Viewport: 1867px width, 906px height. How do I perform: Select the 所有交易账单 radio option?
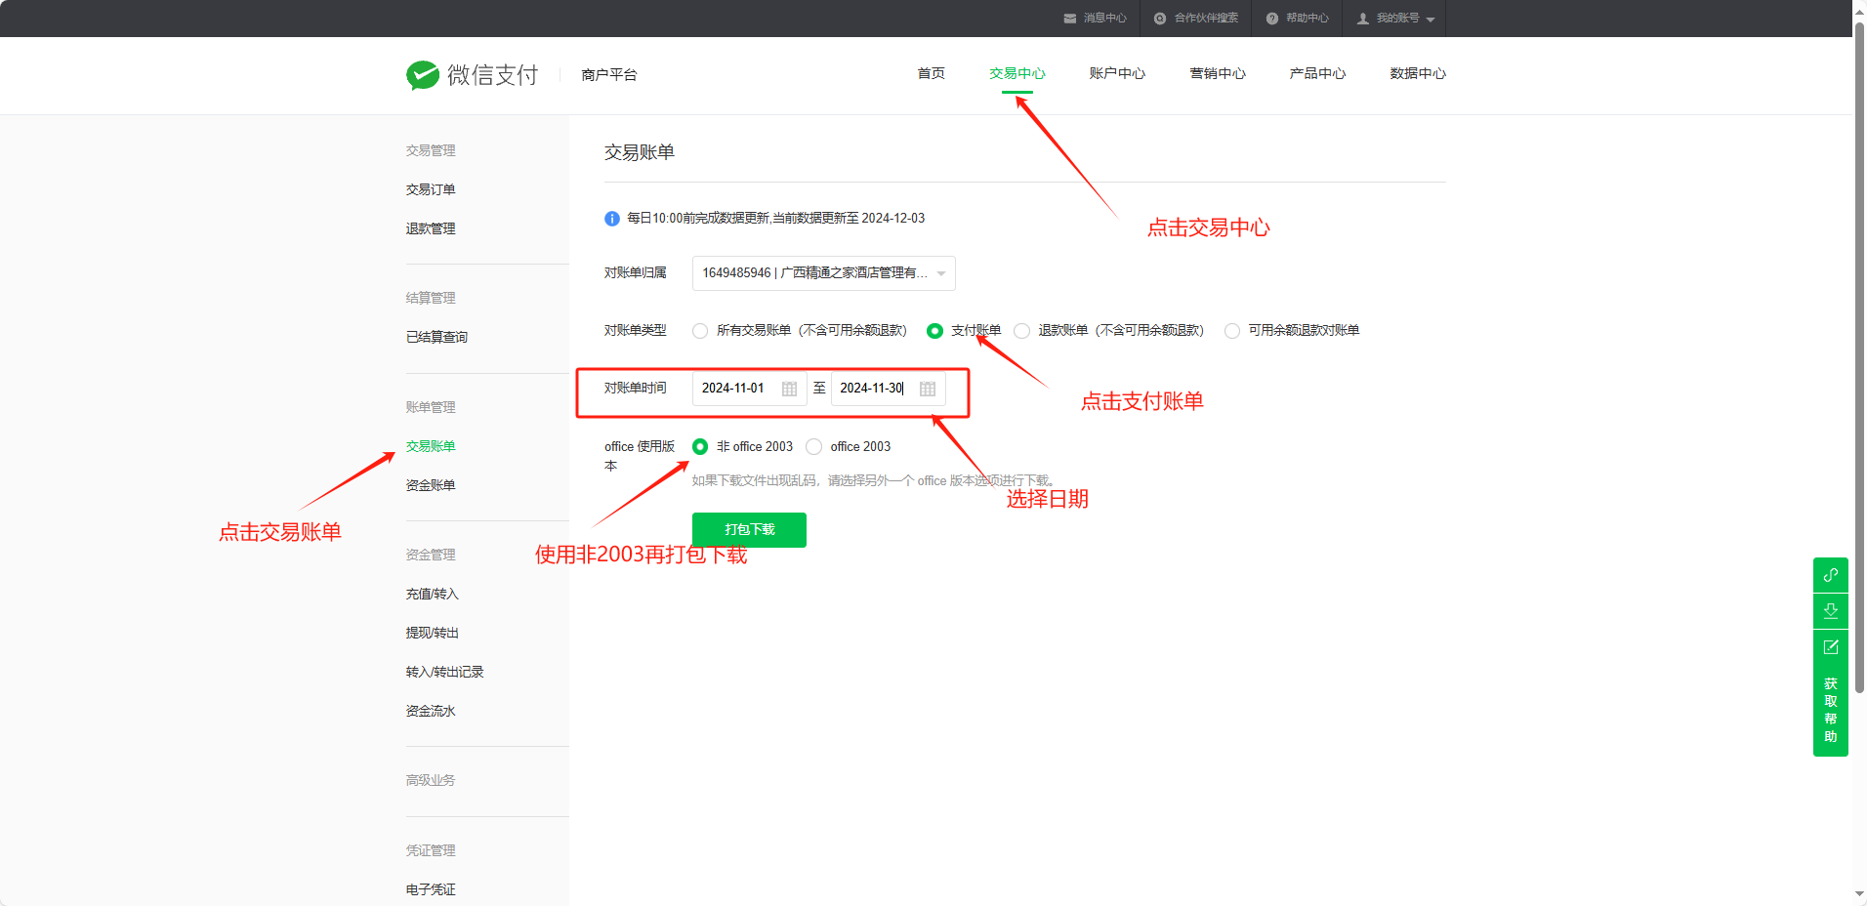700,331
